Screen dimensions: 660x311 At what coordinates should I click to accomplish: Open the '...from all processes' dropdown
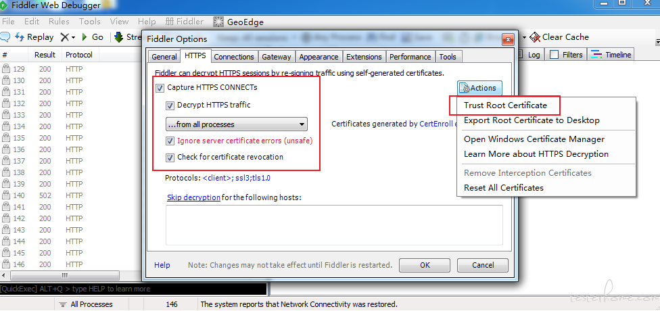(x=237, y=124)
